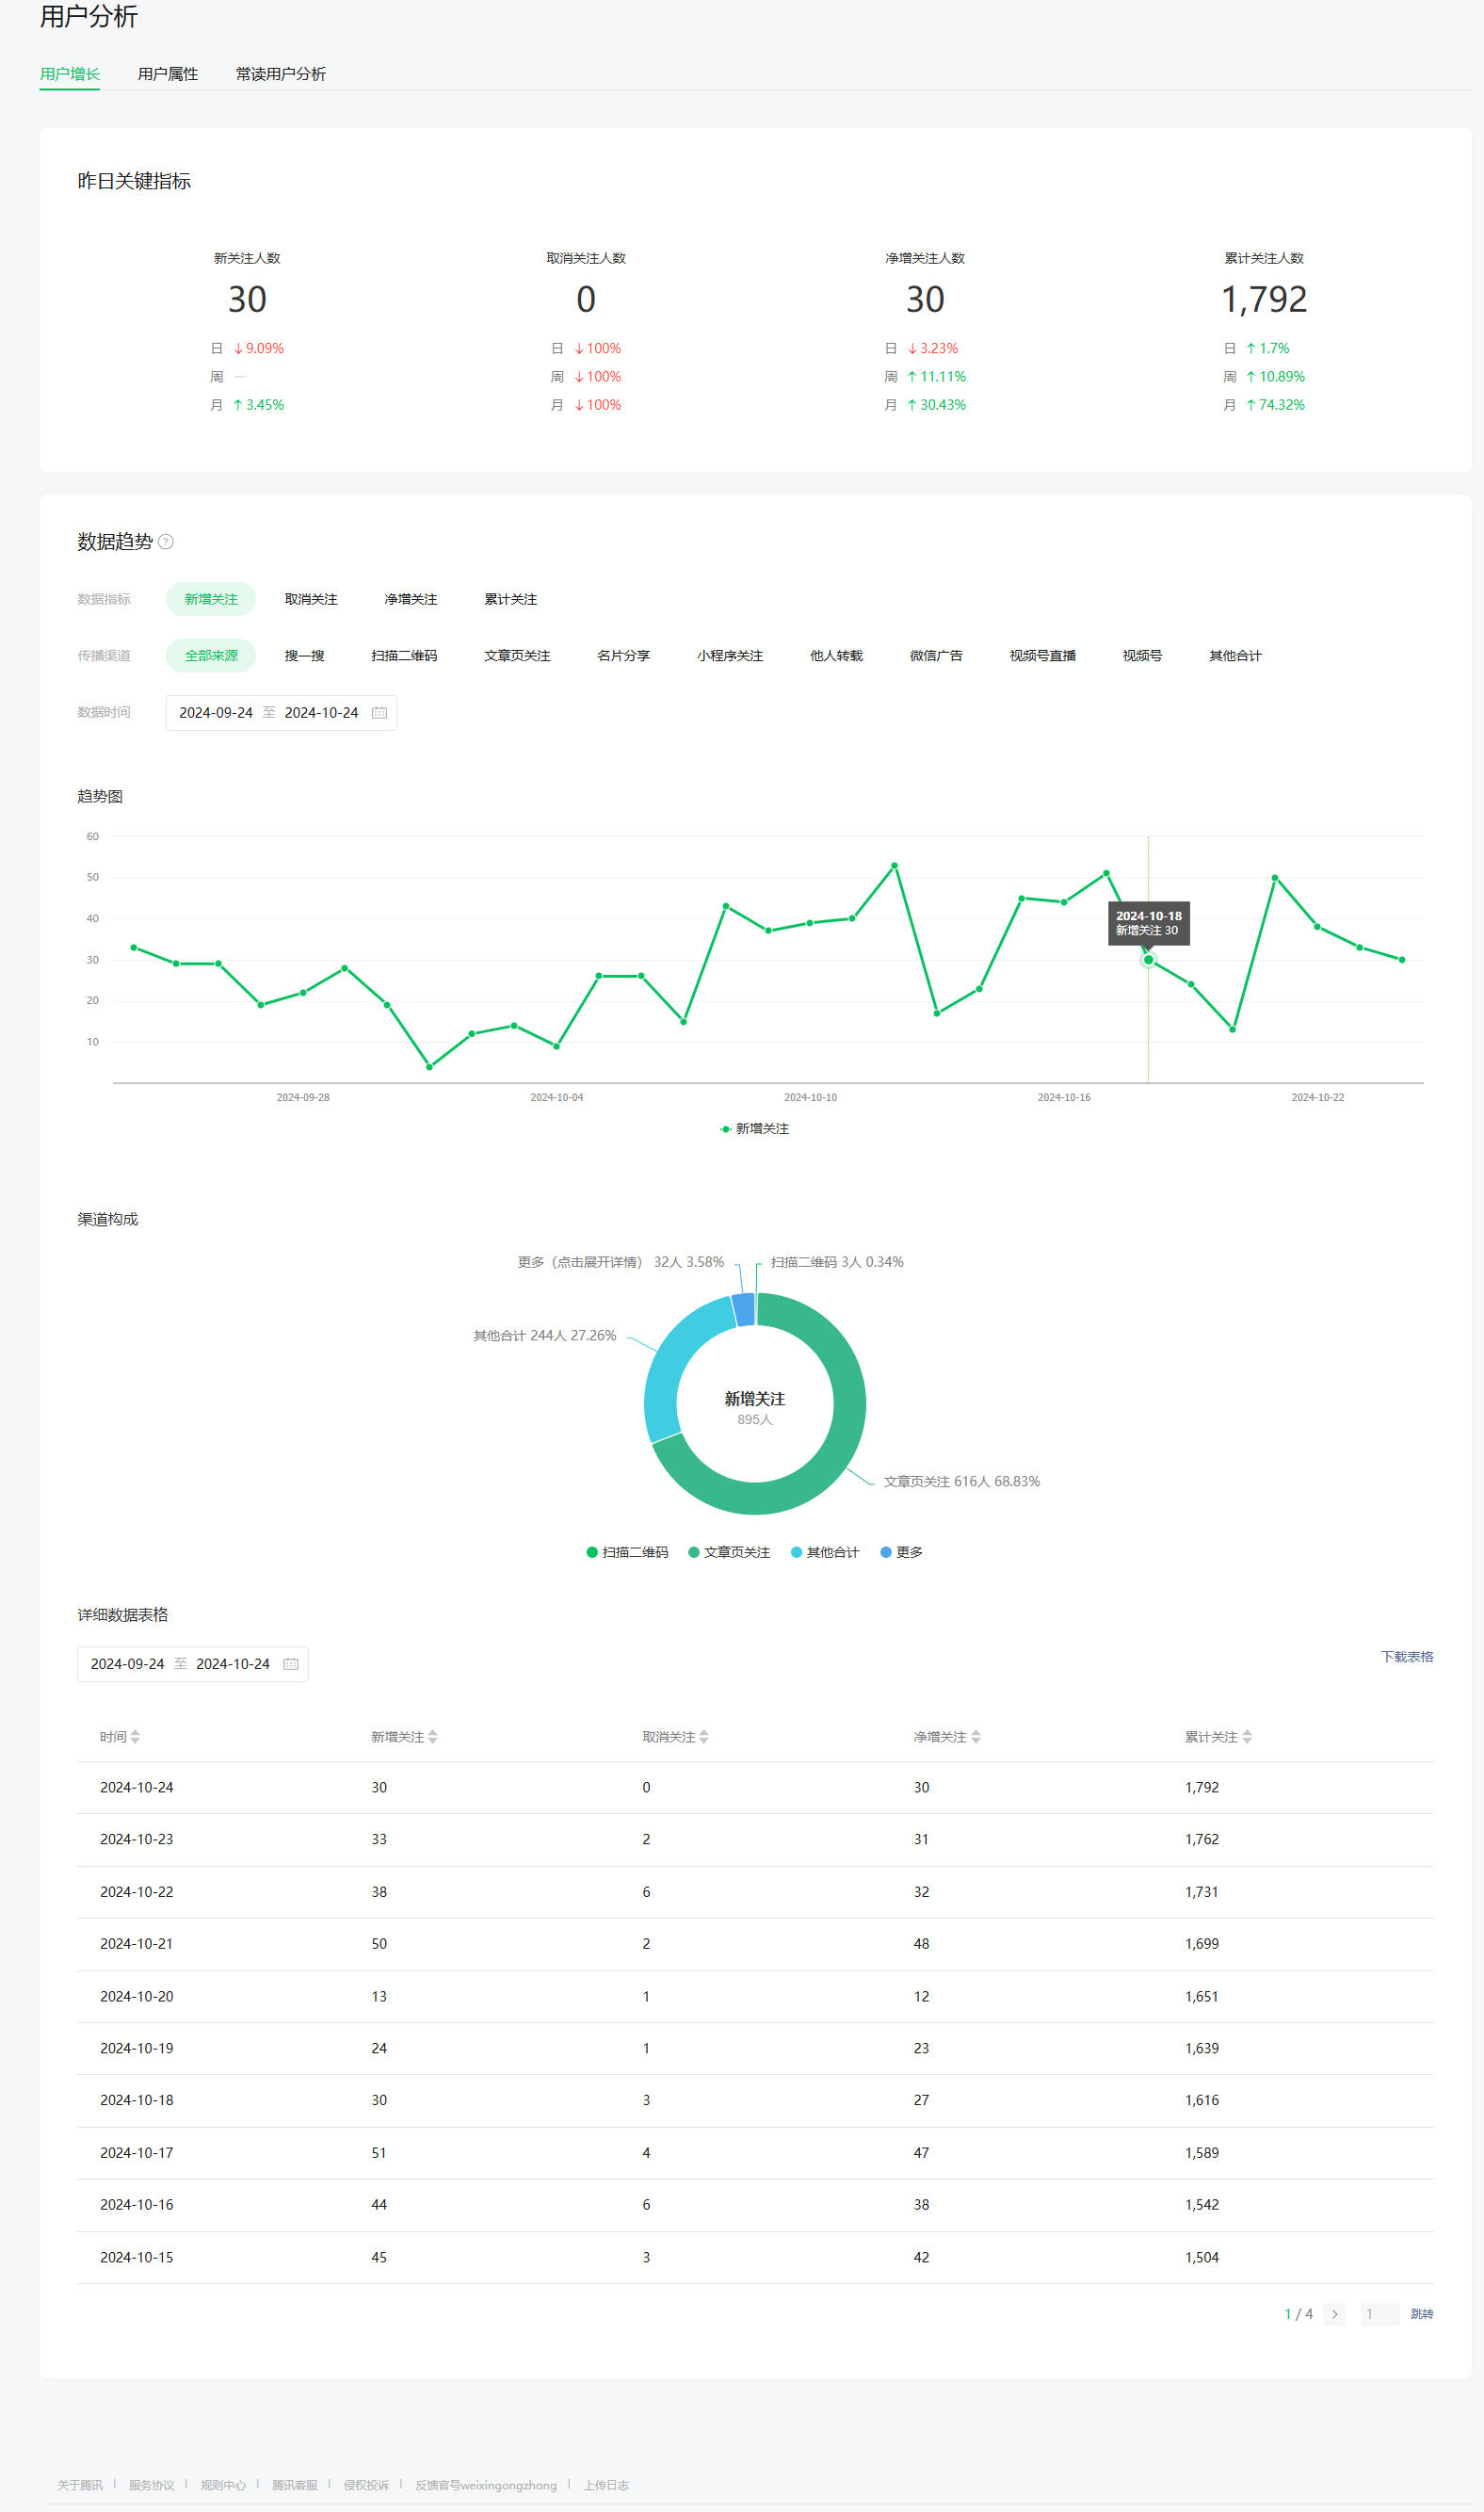Image resolution: width=1484 pixels, height=2512 pixels.
Task: Go to next page of the table
Action: click(x=1335, y=2315)
